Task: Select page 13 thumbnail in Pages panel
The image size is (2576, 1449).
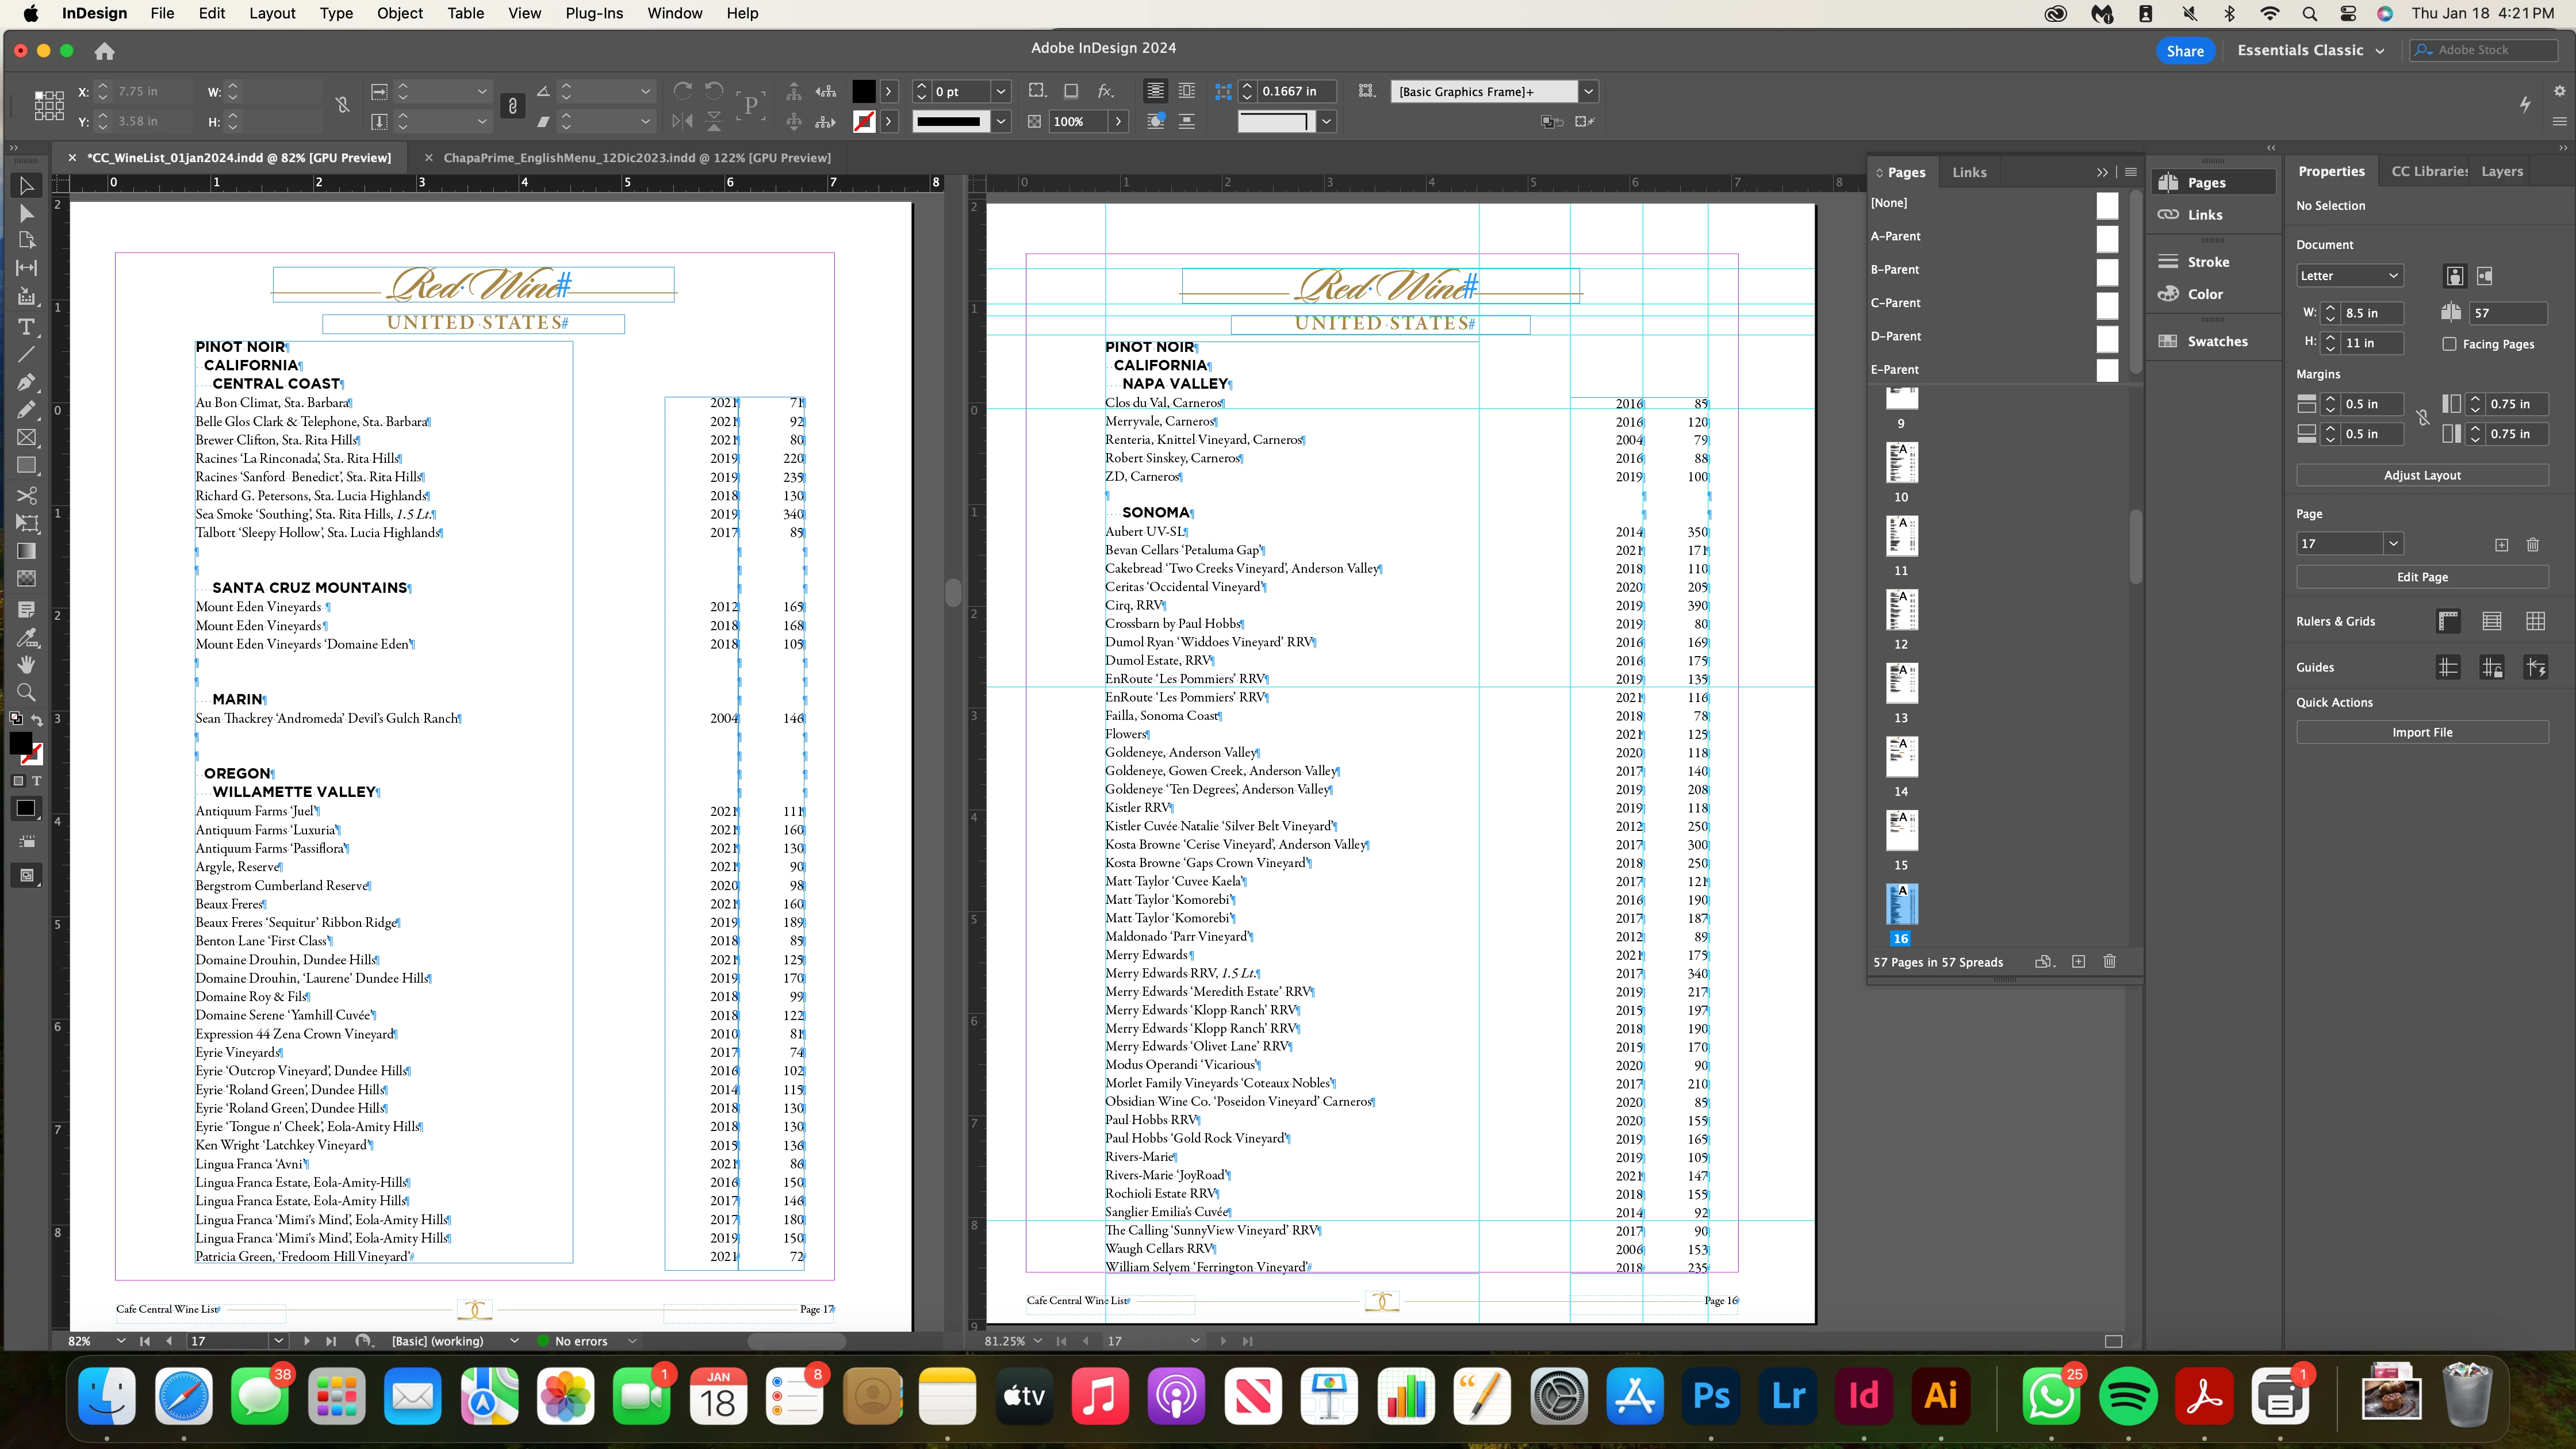Action: pos(1901,683)
